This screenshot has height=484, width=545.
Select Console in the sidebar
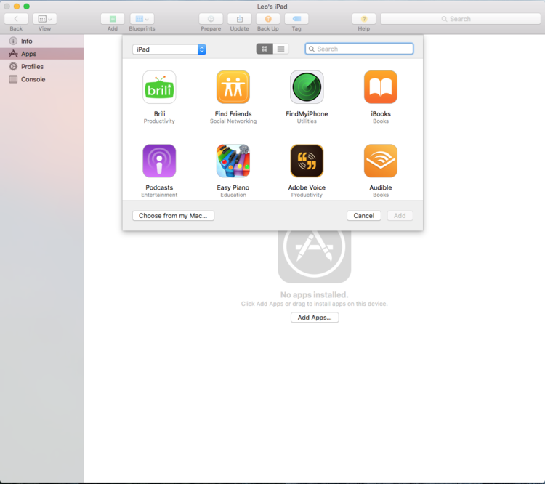[x=41, y=79]
